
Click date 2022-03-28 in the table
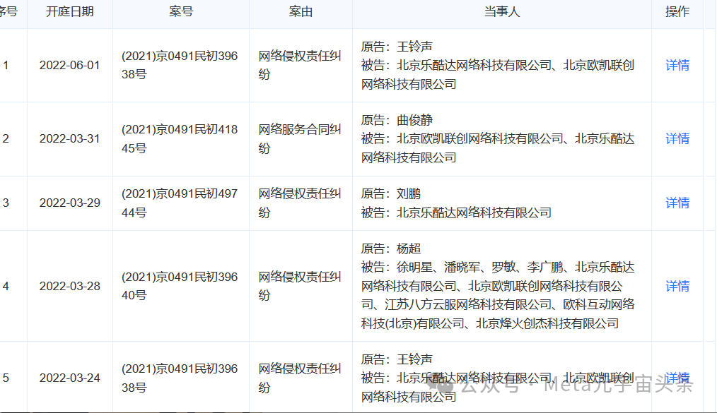(x=68, y=286)
